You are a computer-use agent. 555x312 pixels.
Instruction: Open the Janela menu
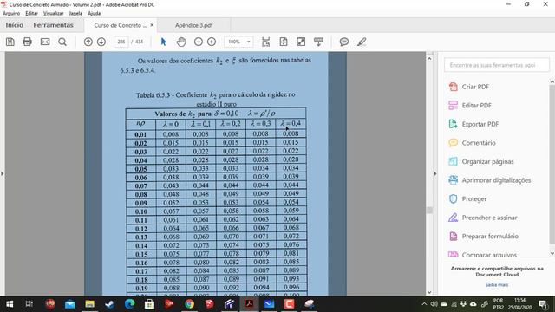pyautogui.click(x=75, y=14)
